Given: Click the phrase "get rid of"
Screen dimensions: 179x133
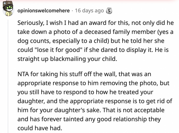Looking at the screenshot, I should (x=161, y=101).
